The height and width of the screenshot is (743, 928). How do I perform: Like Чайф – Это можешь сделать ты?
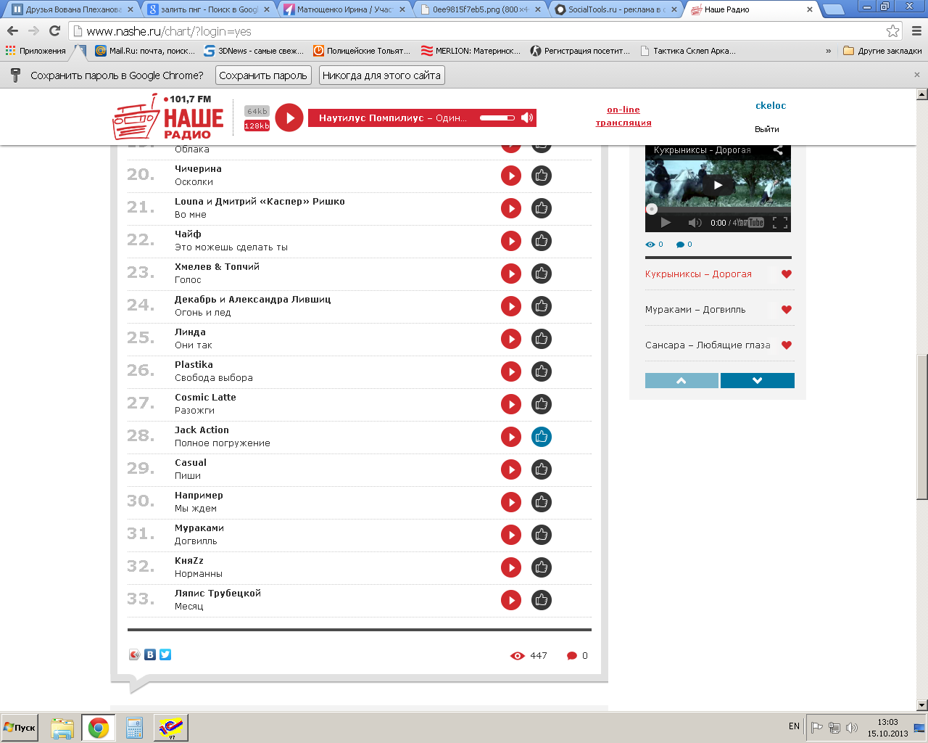542,241
